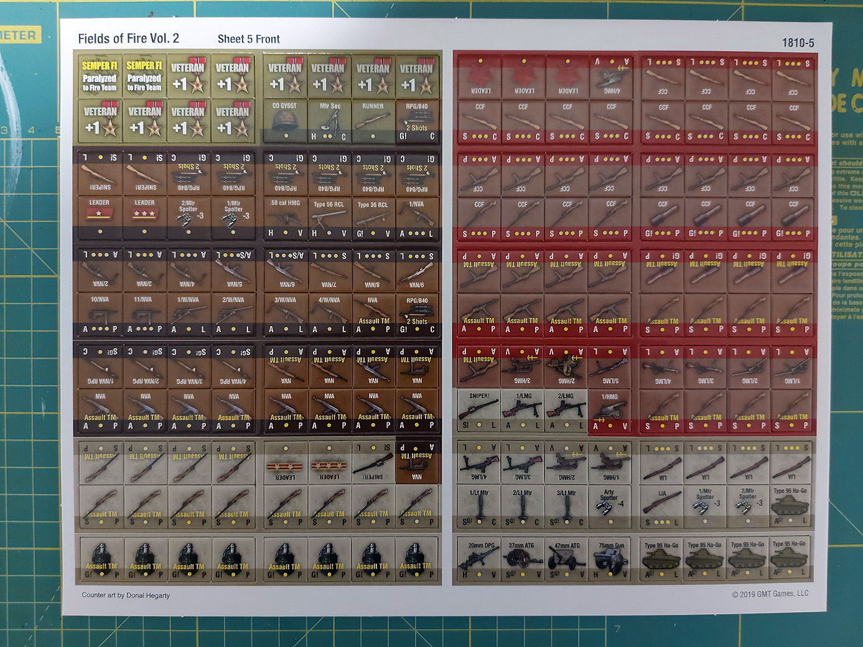Click the 20mm DPG counter
863x647 pixels.
click(x=478, y=560)
